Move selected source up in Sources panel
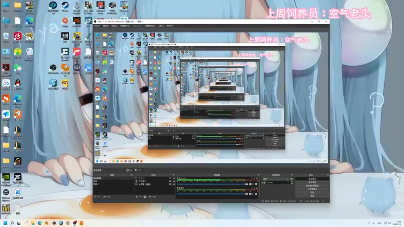Image resolution: width=404 pixels, height=227 pixels. (150, 197)
